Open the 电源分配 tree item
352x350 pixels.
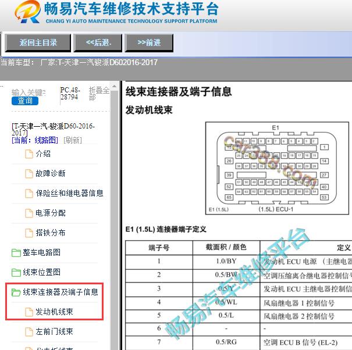[x=51, y=213]
